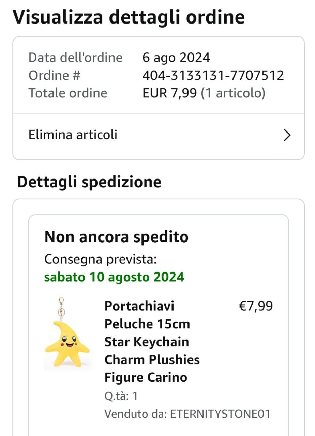Tap delivery date sabato 10 agosto 2024
Screen dimensions: 315x436
[x=114, y=277]
